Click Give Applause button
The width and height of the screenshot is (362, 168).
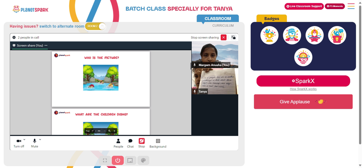click(303, 102)
